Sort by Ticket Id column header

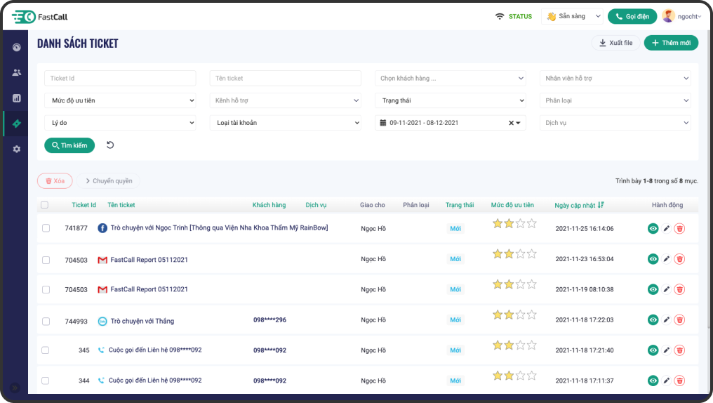[x=84, y=205]
